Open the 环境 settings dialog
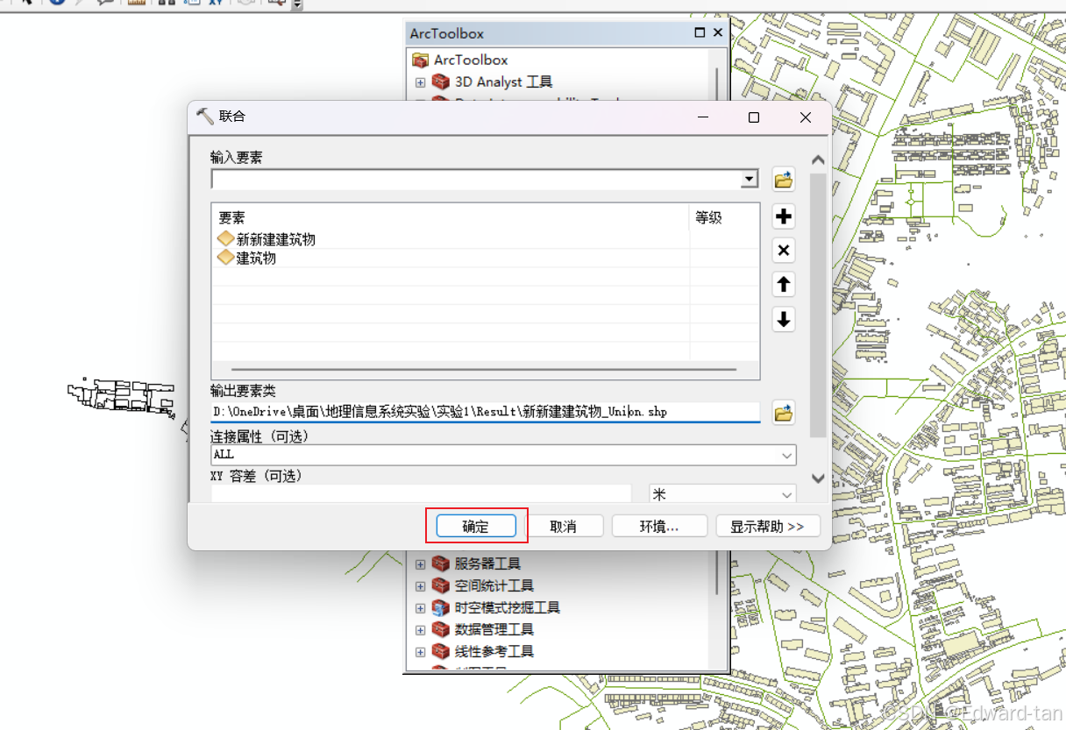The width and height of the screenshot is (1066, 730). pos(659,526)
